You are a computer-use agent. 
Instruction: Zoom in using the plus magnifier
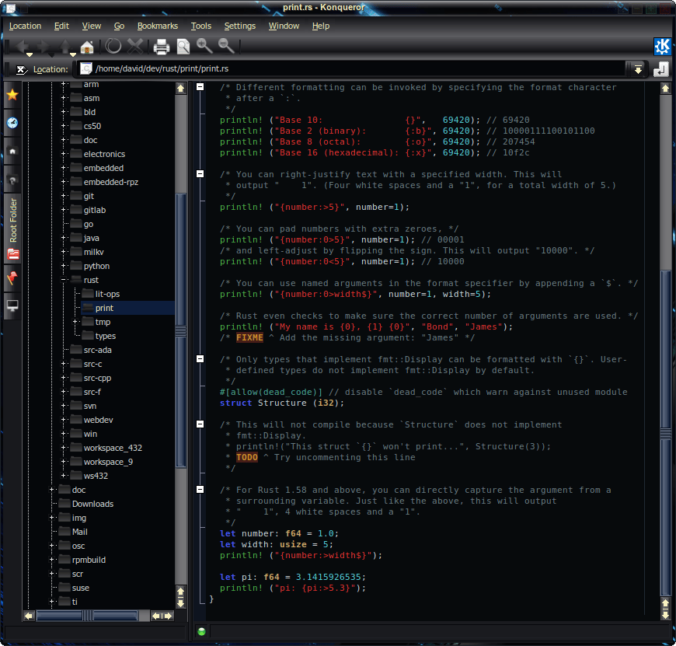pos(204,46)
